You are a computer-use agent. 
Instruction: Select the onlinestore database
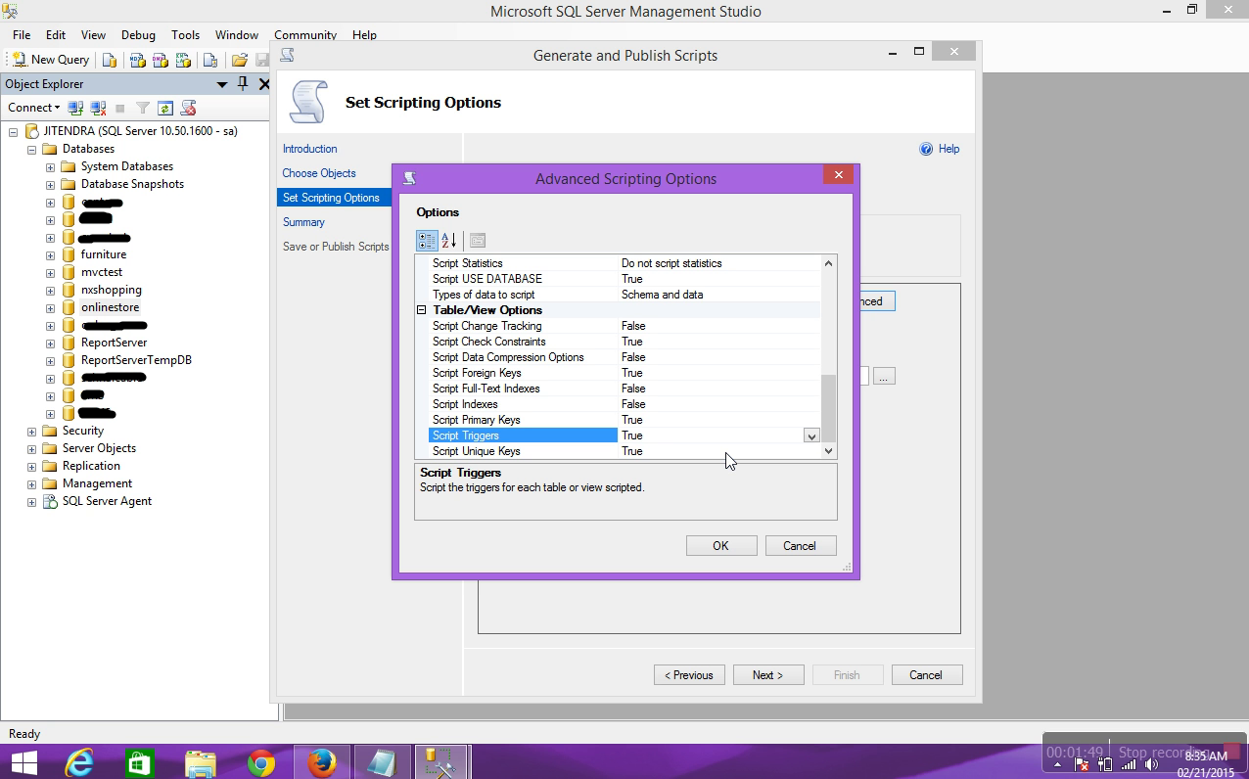110,307
